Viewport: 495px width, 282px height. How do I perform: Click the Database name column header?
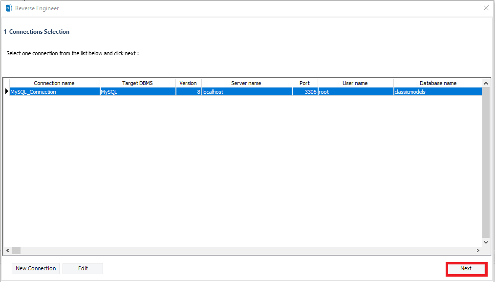coord(437,83)
